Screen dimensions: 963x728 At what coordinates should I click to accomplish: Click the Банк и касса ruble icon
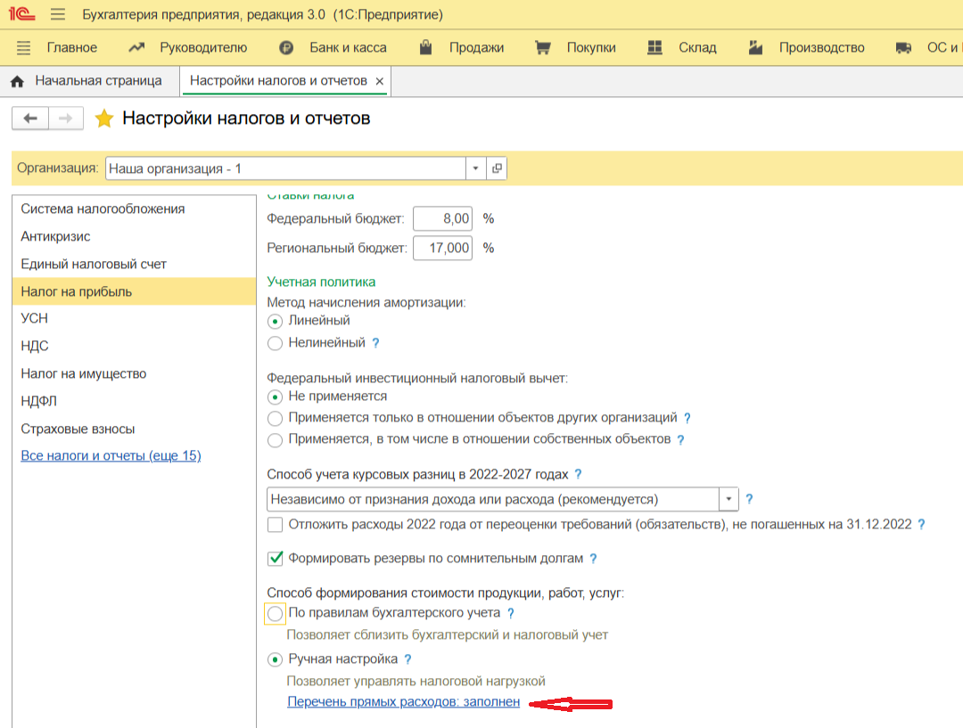pos(286,48)
